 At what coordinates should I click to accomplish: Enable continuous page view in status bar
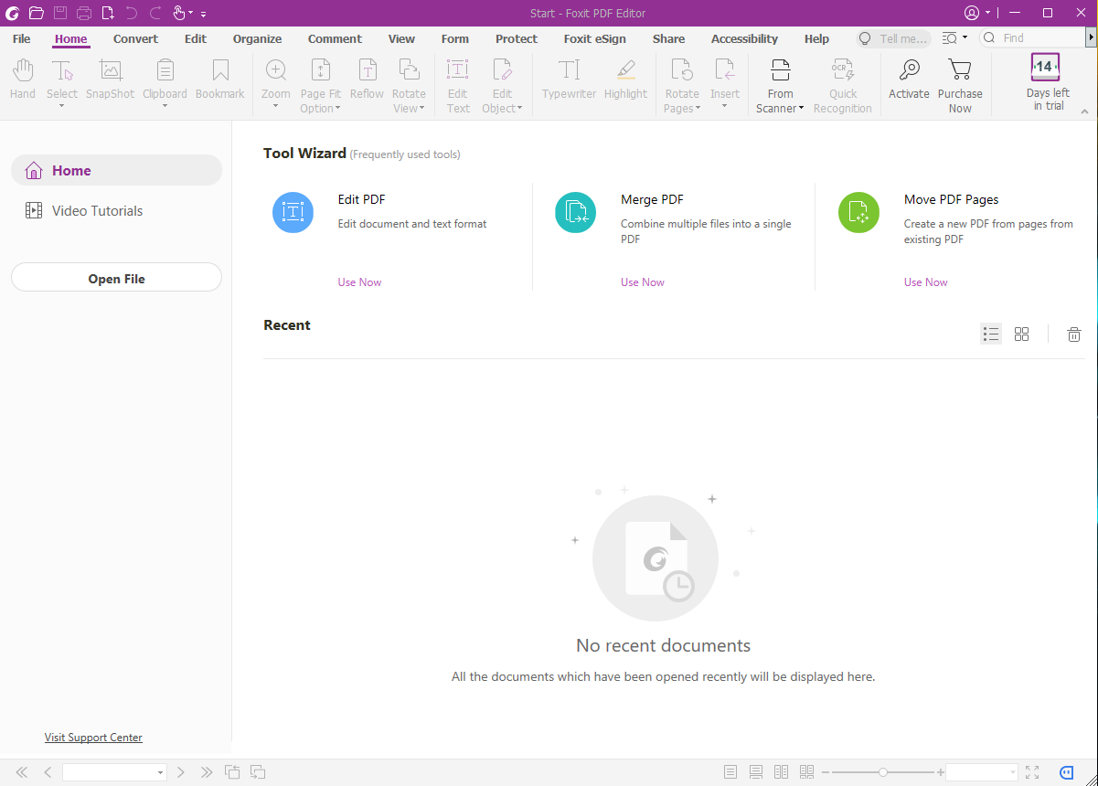756,772
